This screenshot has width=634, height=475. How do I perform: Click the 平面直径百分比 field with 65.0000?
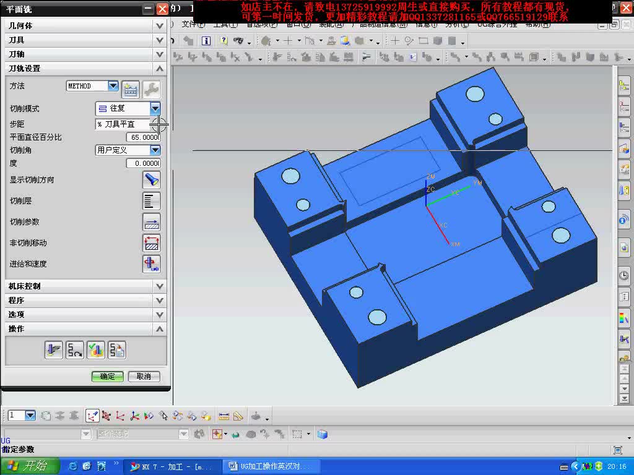pos(144,137)
